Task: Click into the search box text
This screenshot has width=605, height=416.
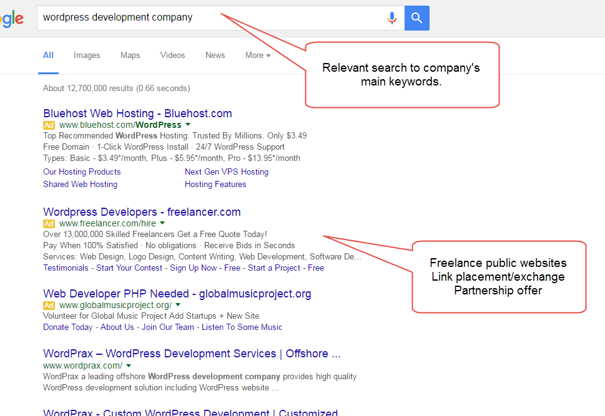Action: point(117,17)
